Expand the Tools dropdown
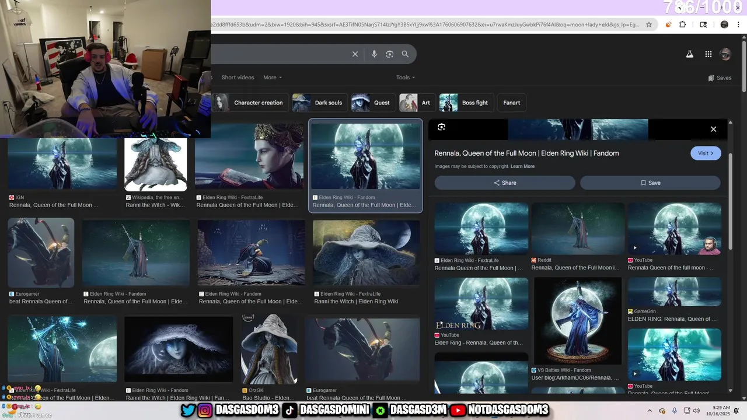 tap(406, 78)
